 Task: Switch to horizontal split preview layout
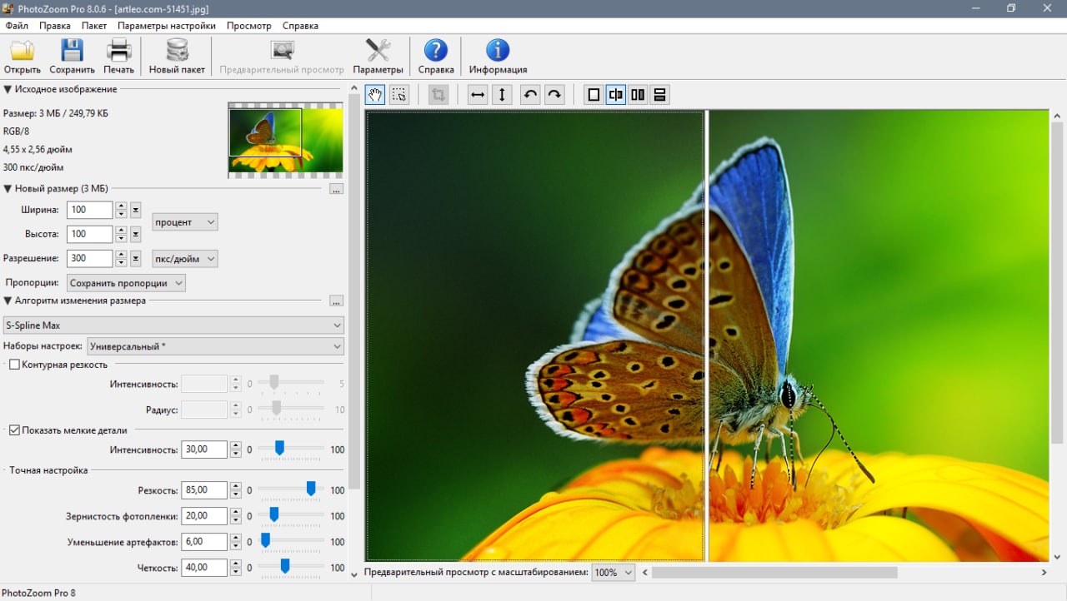(659, 95)
